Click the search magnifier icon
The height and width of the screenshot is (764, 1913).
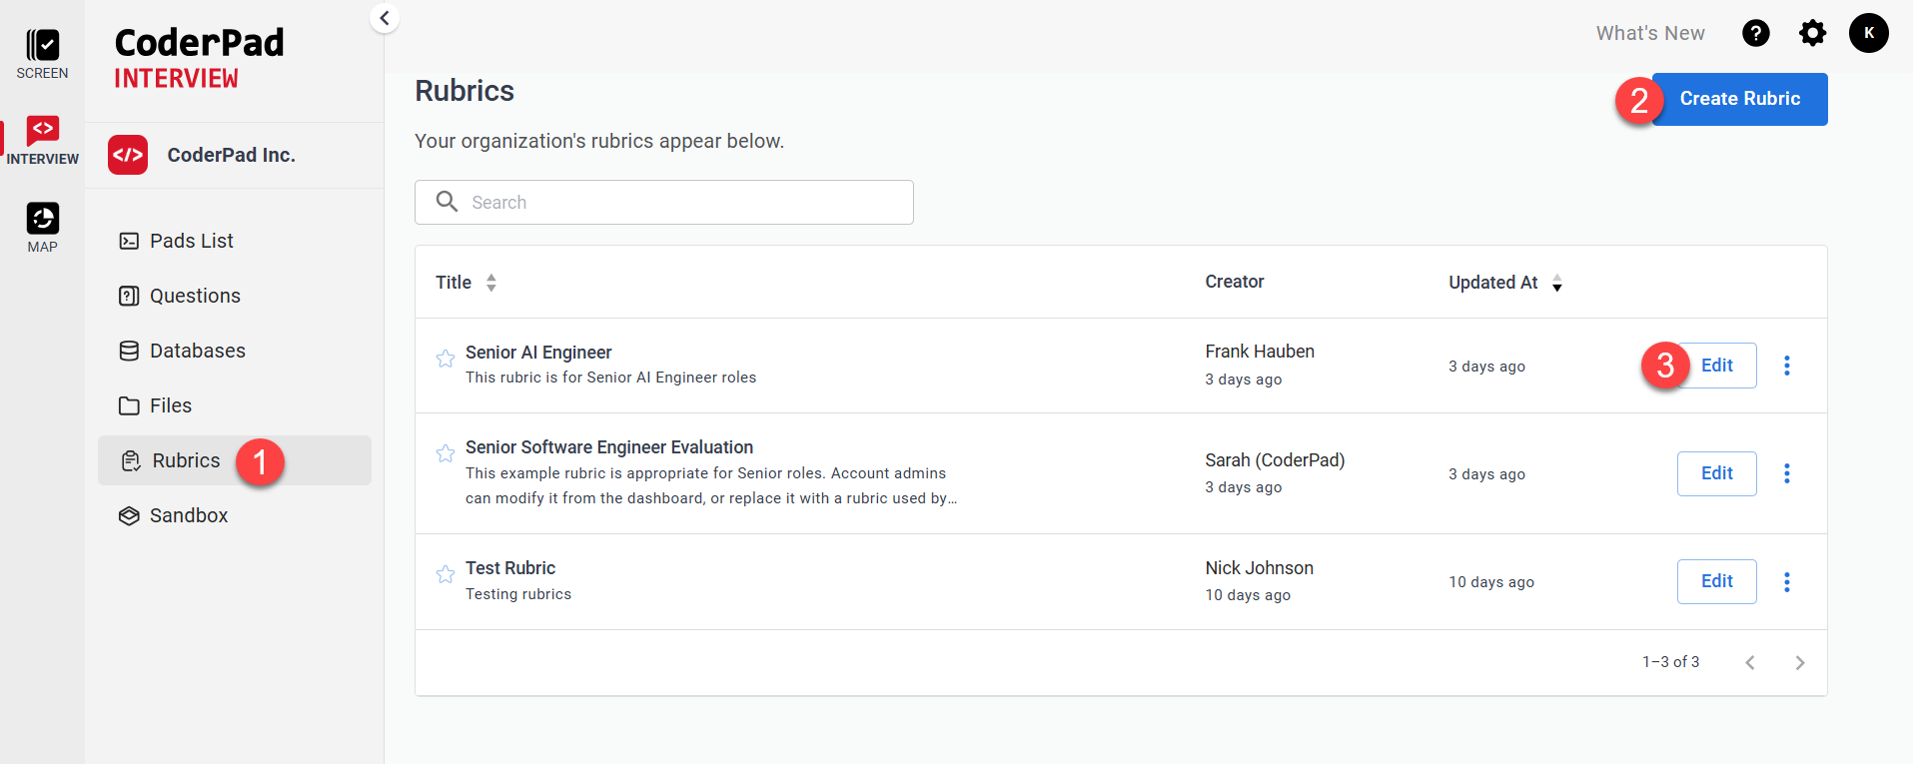447,202
